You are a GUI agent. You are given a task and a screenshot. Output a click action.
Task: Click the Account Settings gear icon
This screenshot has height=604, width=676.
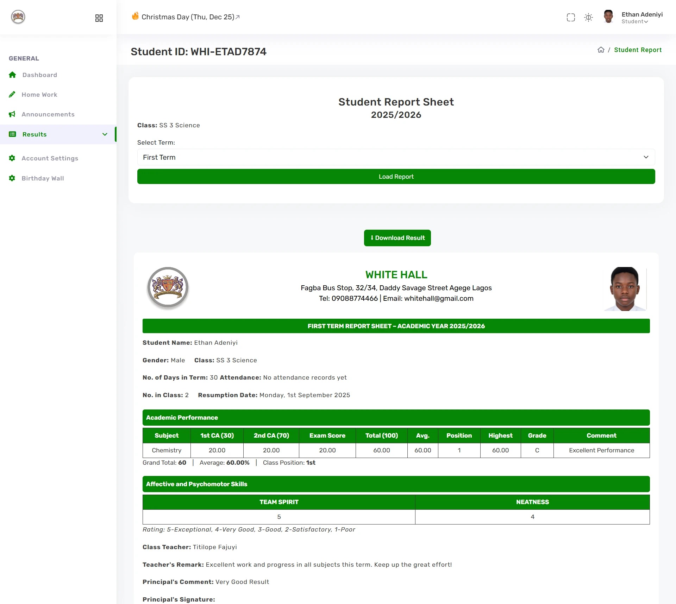(12, 158)
